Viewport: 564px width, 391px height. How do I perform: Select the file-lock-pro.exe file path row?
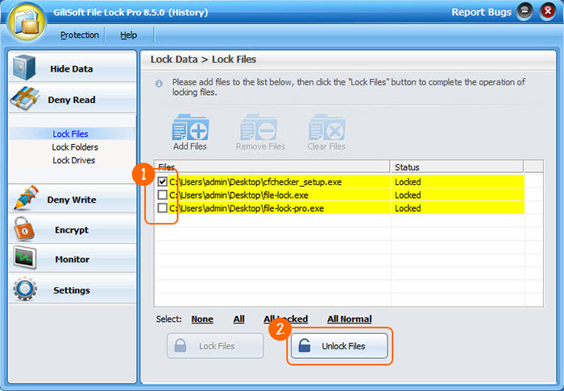click(x=247, y=208)
